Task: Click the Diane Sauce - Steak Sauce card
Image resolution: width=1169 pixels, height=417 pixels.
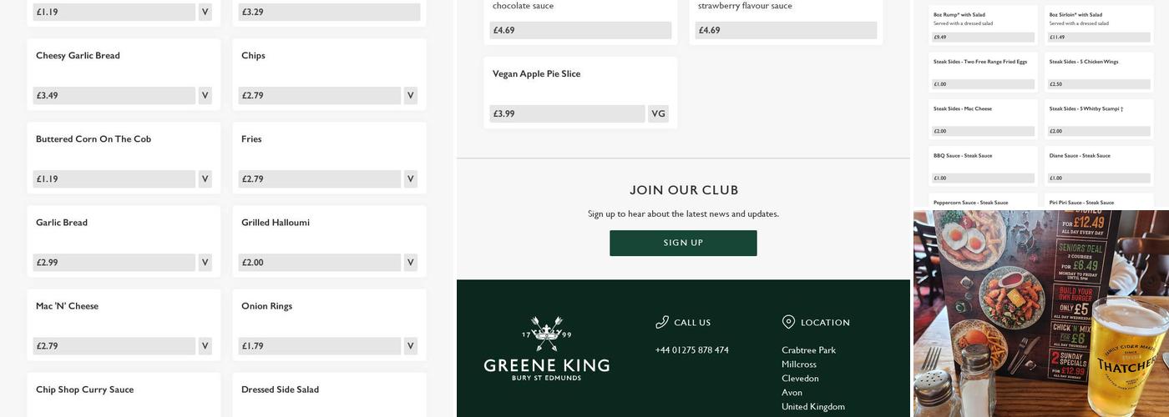Action: (x=1100, y=165)
